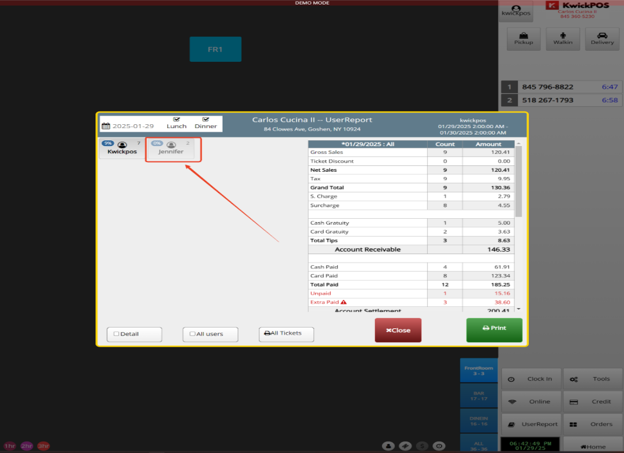Select the Cash Gratuity amount 5.00

(504, 223)
